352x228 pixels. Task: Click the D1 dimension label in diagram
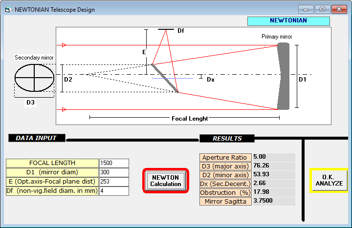pos(303,80)
